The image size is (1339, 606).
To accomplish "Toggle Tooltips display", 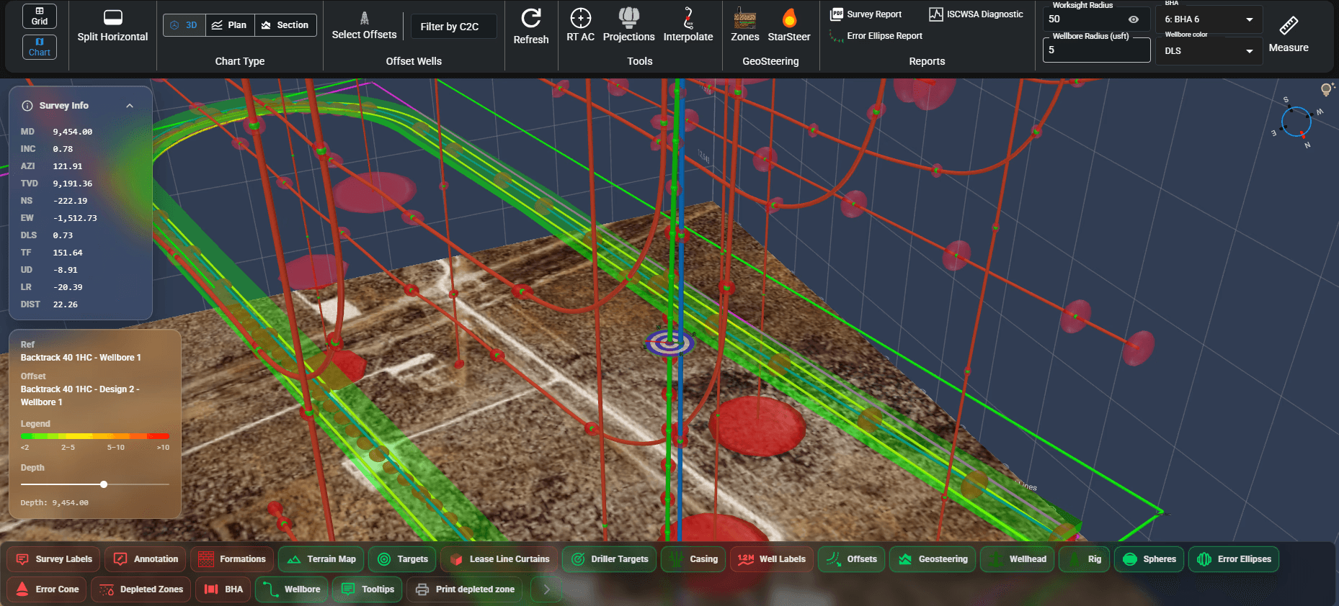I will (368, 589).
